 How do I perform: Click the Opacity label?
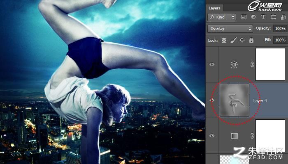pyautogui.click(x=263, y=28)
